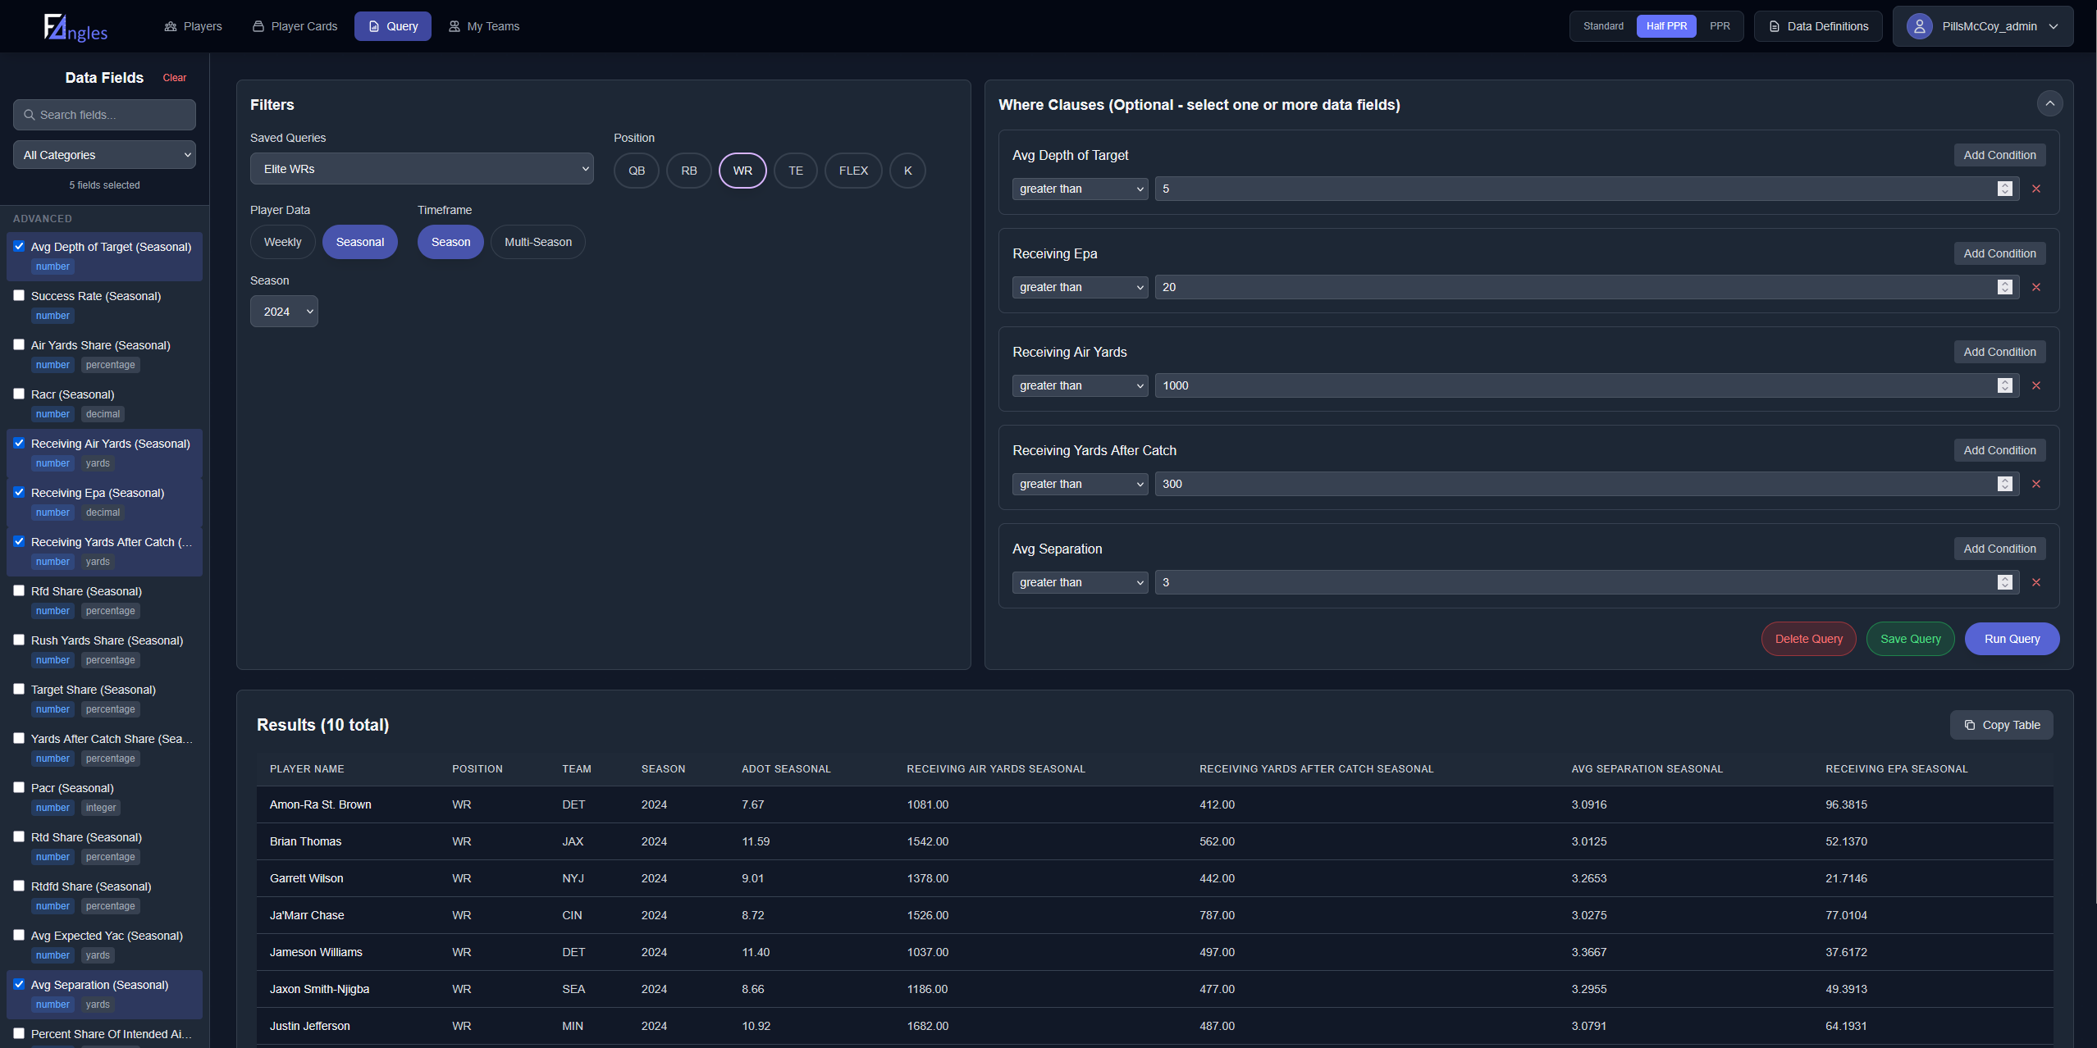
Task: Check Success Rate (Seasonal) field
Action: click(x=19, y=295)
